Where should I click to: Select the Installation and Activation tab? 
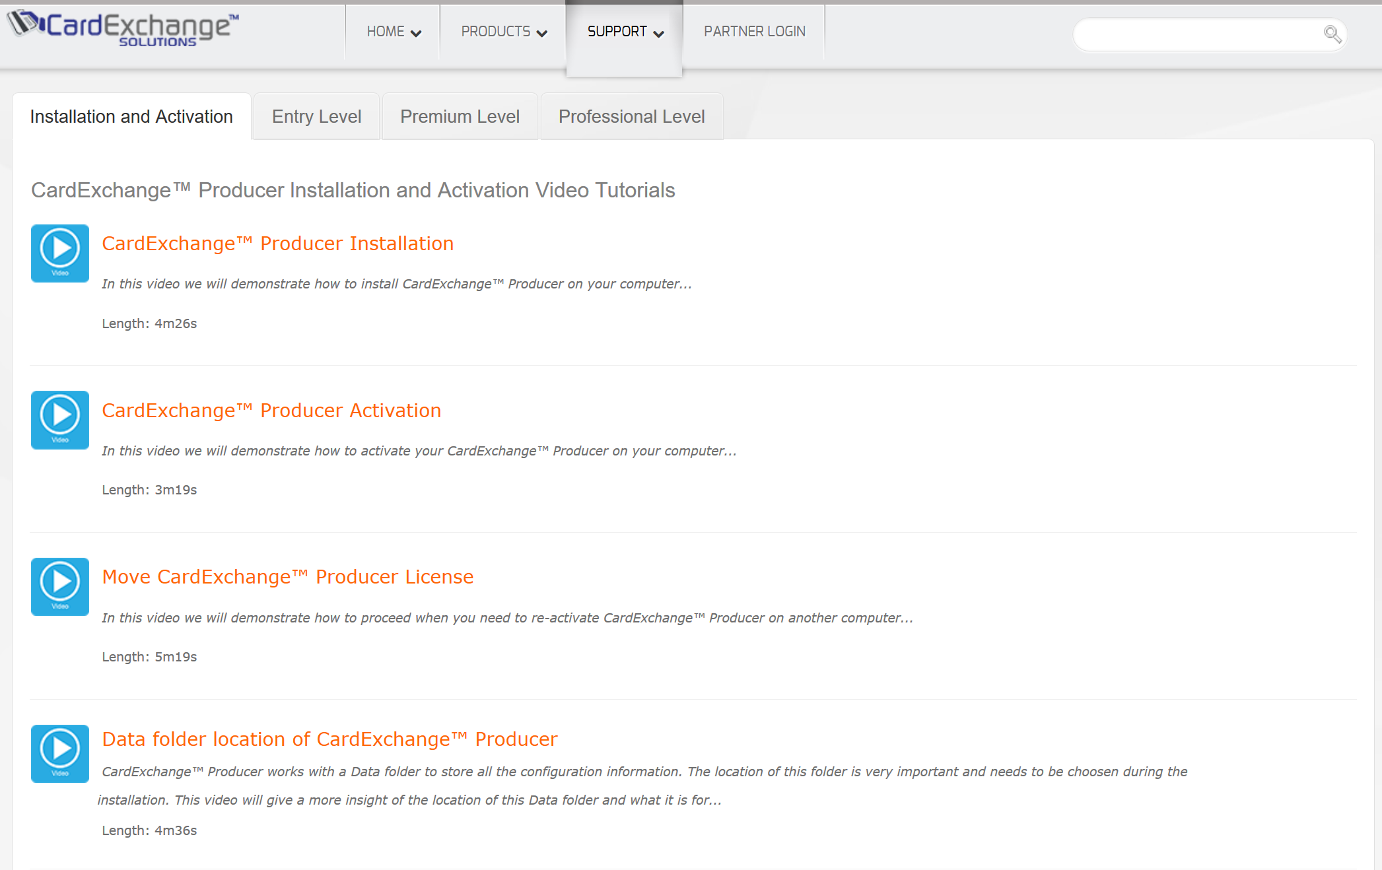tap(131, 117)
